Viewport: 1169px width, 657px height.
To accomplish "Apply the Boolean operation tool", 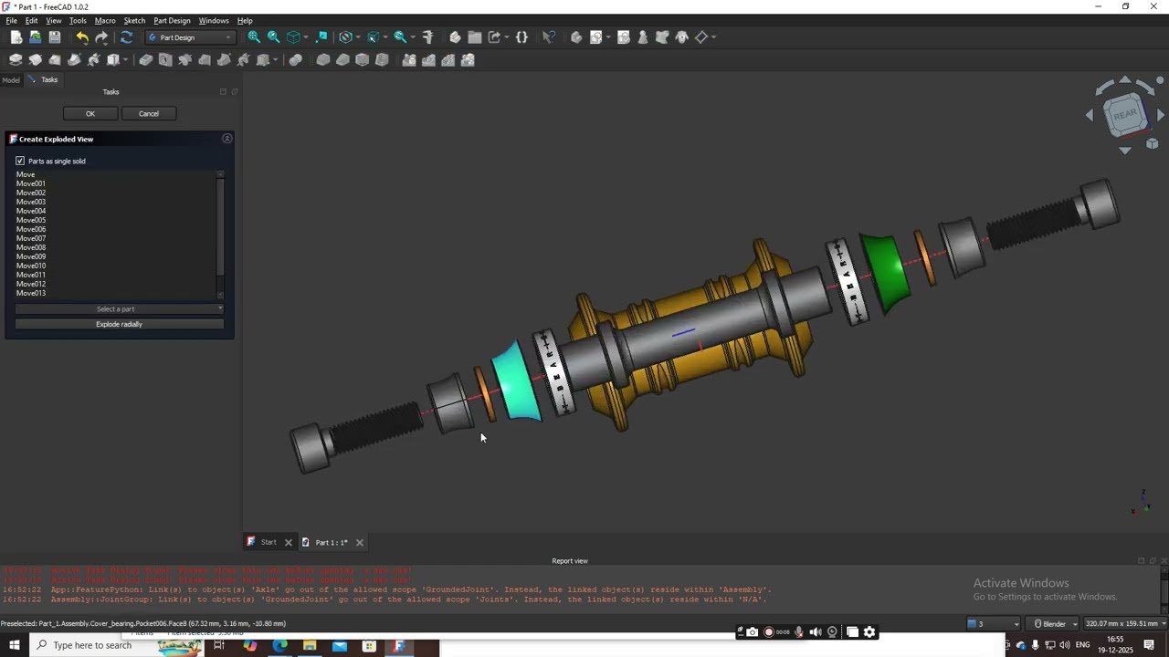I will coord(296,60).
